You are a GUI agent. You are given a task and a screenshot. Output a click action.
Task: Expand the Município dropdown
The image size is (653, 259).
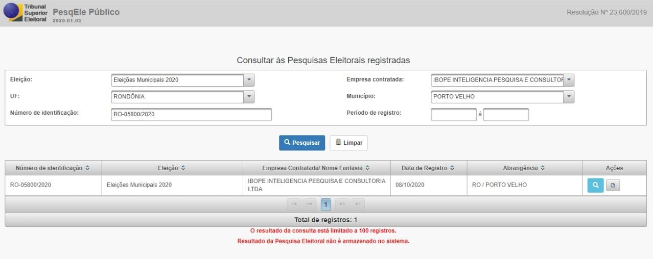coord(569,96)
